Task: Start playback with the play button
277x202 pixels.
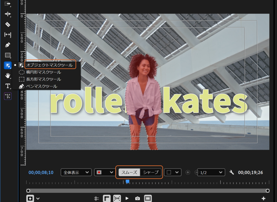Action: [x=127, y=198]
